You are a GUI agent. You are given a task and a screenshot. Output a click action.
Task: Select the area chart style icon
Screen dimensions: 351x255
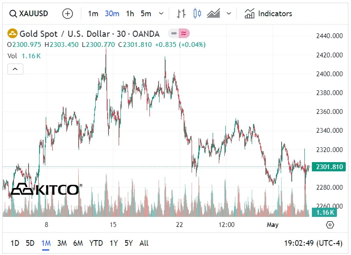pos(213,14)
